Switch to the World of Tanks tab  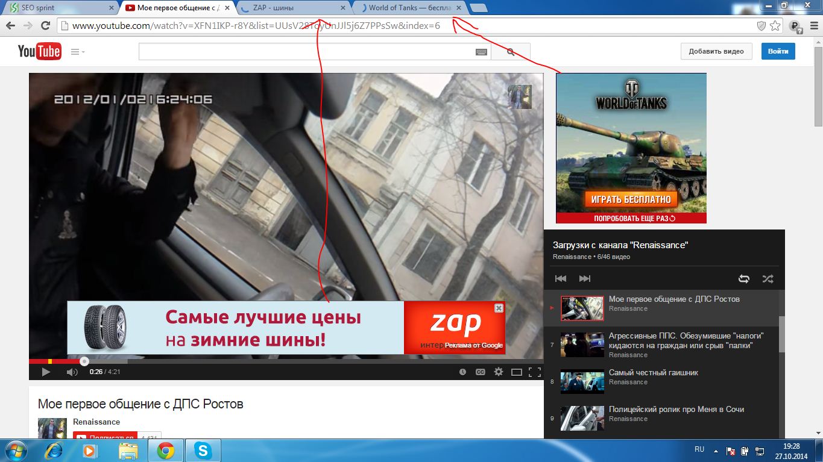(408, 8)
